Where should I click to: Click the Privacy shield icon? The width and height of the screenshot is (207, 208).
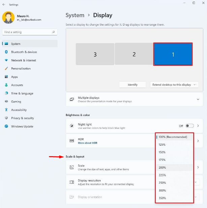6,118
